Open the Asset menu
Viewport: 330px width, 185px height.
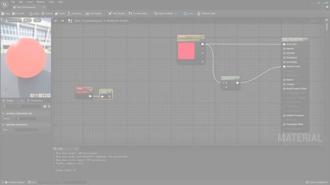point(30,2)
